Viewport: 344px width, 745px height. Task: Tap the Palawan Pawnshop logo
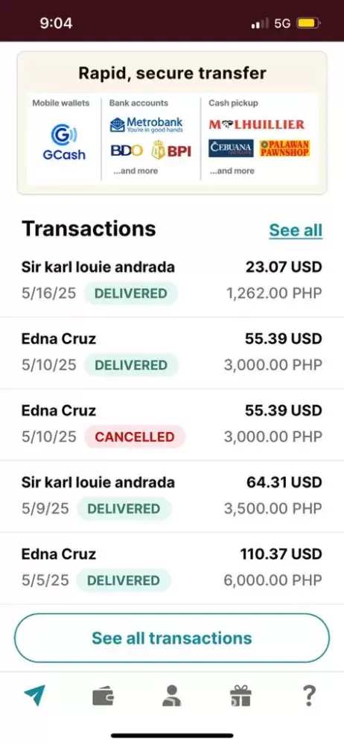coord(284,148)
